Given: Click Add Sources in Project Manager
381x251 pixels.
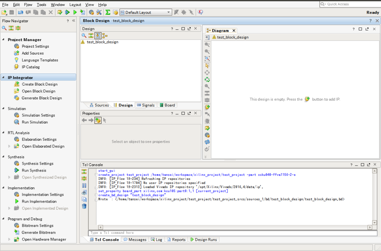Looking at the screenshot, I should [x=33, y=53].
